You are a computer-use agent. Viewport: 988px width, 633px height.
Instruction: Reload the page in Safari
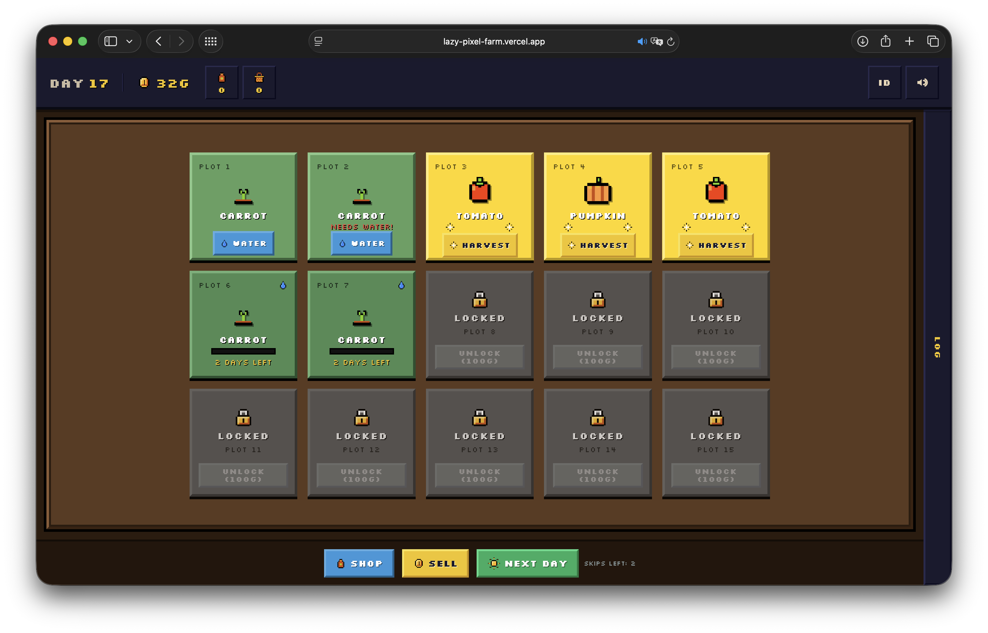tap(671, 42)
